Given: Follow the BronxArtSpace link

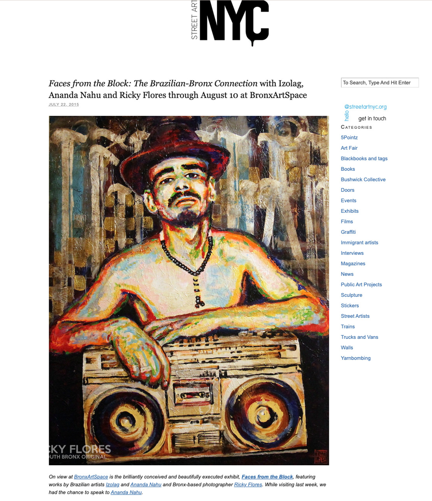Looking at the screenshot, I should pos(91,476).
